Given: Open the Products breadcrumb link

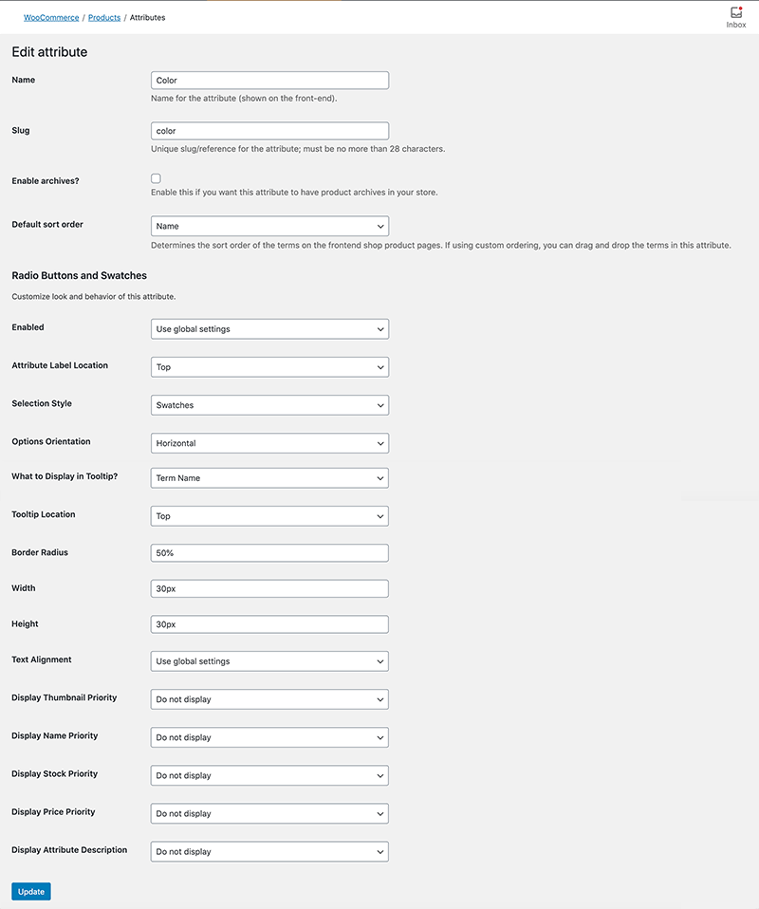Looking at the screenshot, I should tap(104, 18).
